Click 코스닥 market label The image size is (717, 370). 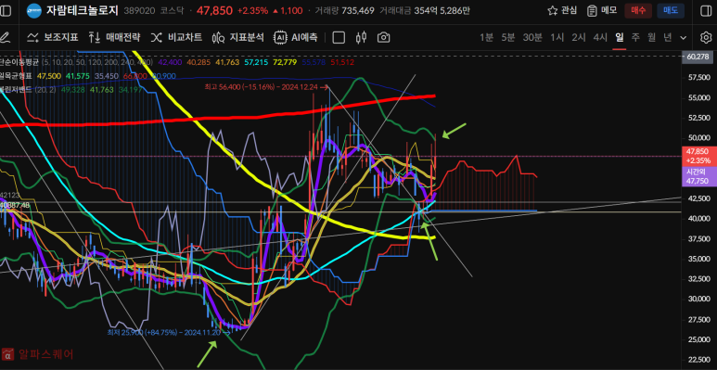pos(171,10)
